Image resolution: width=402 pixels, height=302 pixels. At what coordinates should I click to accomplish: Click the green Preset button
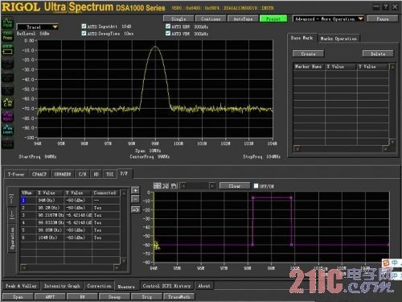click(x=273, y=19)
